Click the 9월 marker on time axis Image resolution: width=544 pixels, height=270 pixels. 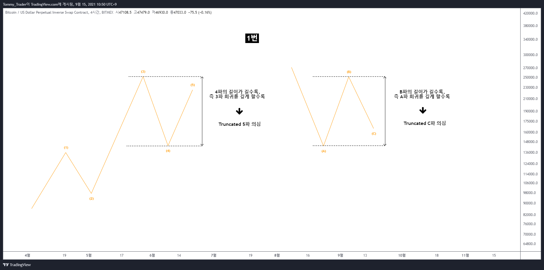click(341, 255)
